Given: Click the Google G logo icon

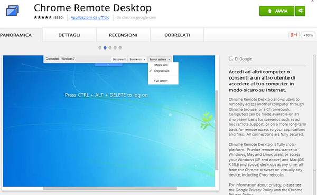Looking at the screenshot, I should coord(231,59).
